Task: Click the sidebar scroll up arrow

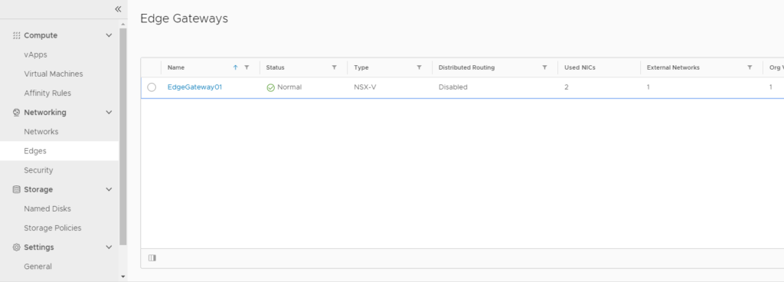Action: [123, 24]
